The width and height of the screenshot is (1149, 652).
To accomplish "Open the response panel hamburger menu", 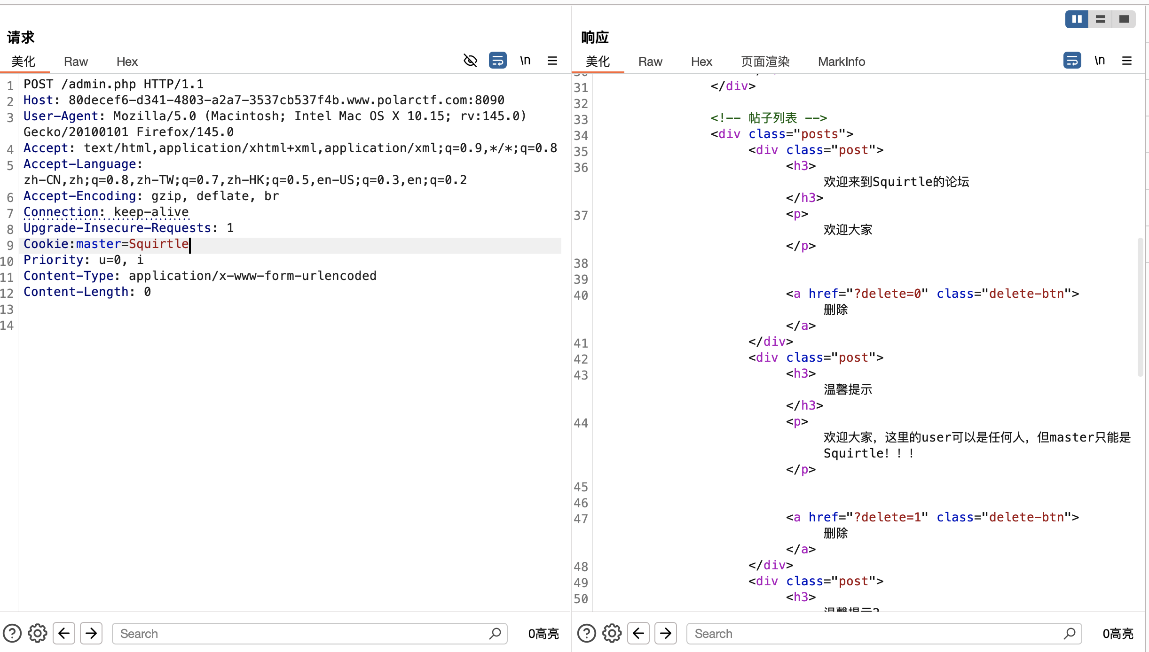I will coord(1127,61).
